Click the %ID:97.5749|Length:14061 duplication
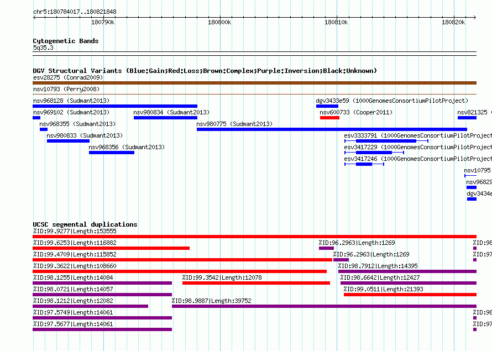The height and width of the screenshot is (351, 492). [x=102, y=318]
